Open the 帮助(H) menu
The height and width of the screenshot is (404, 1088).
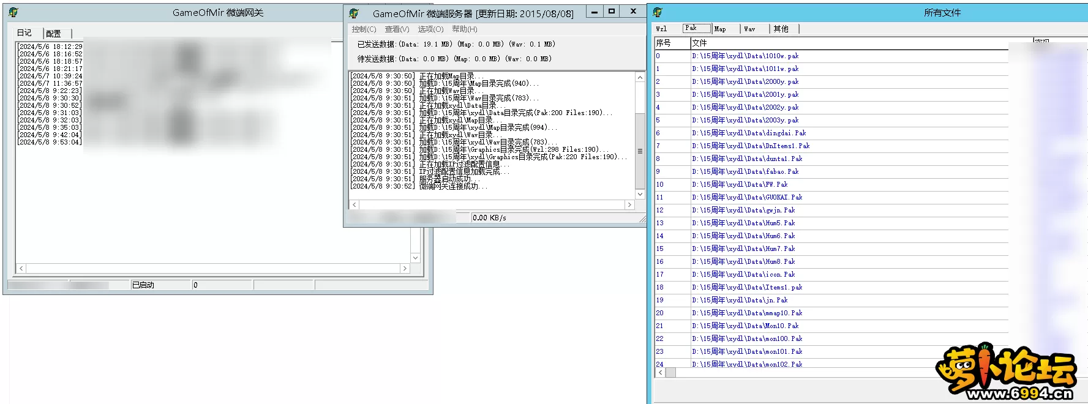(465, 29)
